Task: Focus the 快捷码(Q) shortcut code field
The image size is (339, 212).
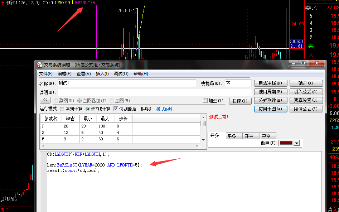Action: (x=238, y=83)
